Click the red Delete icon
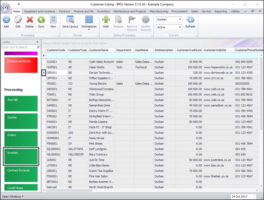Screen dimensions: 264x200 pos(29,19)
